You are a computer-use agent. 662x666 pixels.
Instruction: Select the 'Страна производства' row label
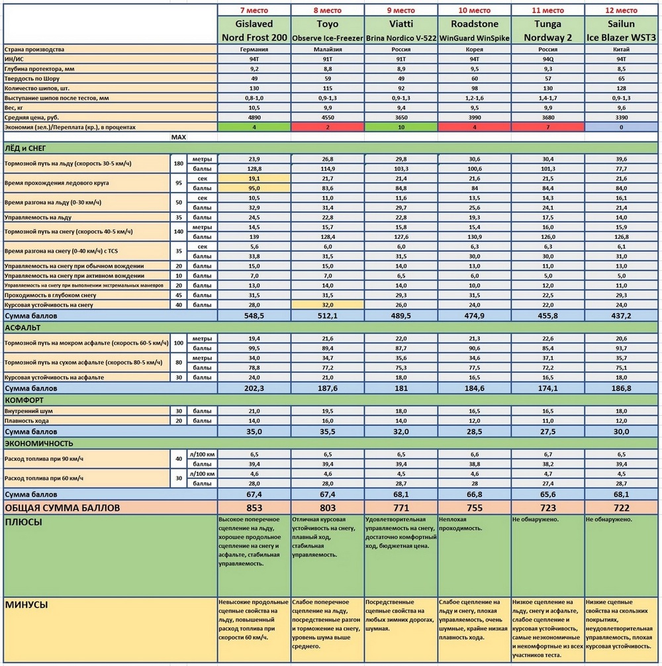pos(110,49)
